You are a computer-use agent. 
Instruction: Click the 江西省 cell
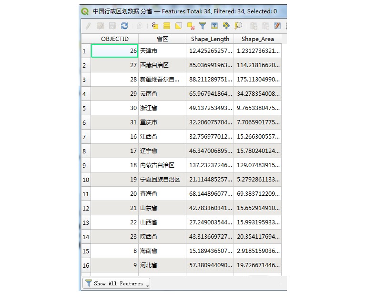click(163, 136)
